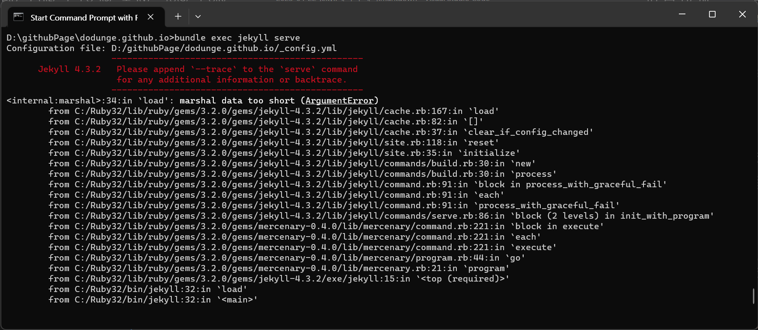Image resolution: width=758 pixels, height=330 pixels.
Task: Open a new terminal tab with plus icon
Action: pyautogui.click(x=178, y=17)
